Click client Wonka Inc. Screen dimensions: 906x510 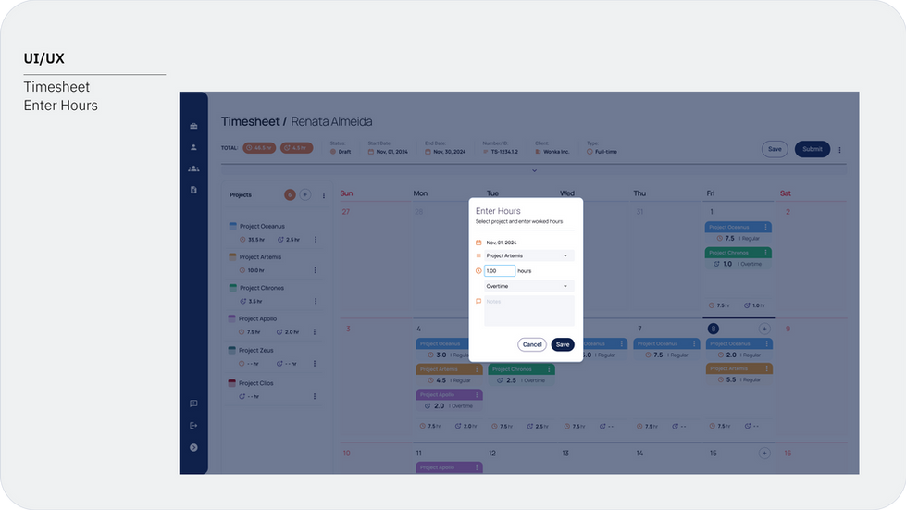pyautogui.click(x=556, y=152)
